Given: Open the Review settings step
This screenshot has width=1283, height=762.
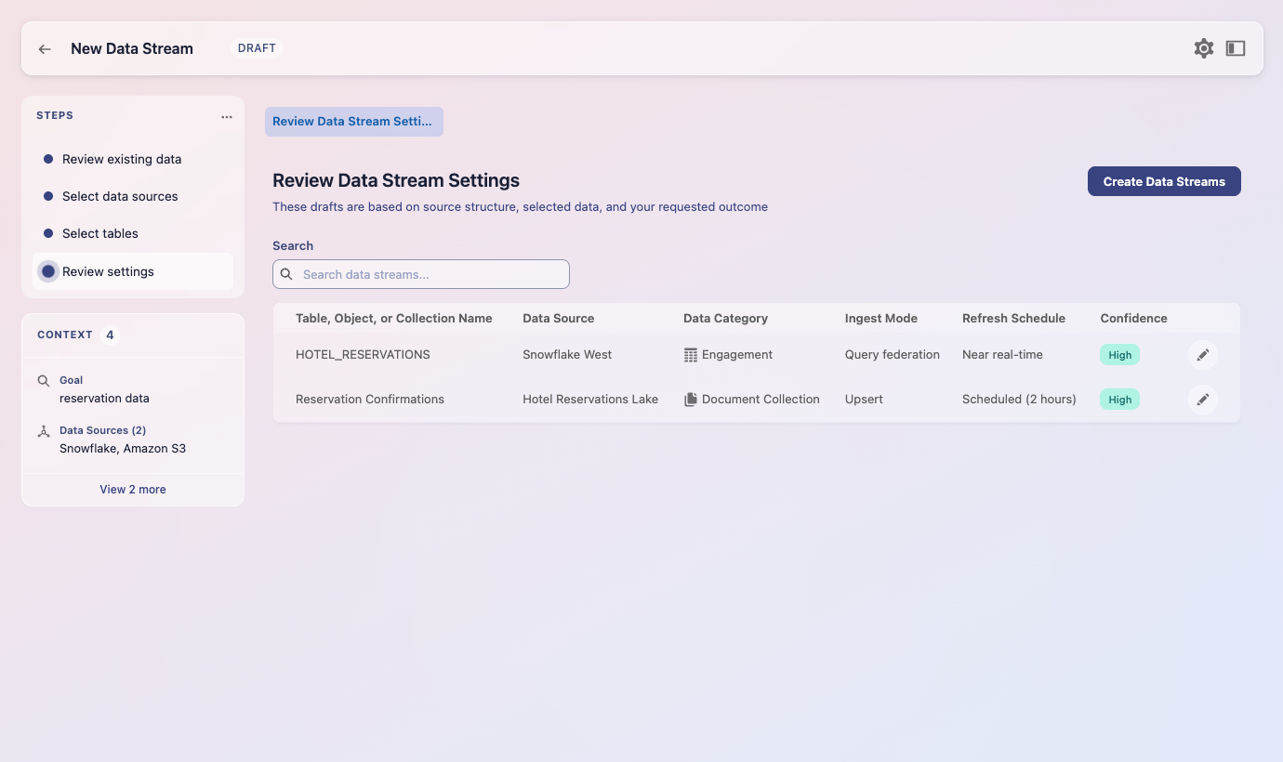Looking at the screenshot, I should [x=133, y=271].
